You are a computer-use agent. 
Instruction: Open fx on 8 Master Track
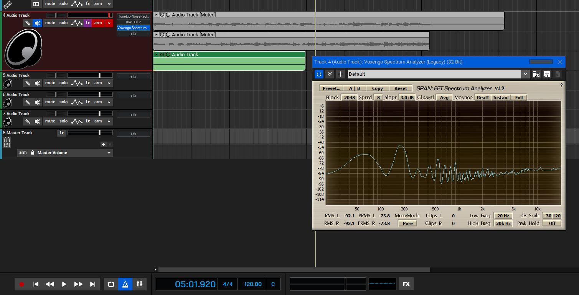tap(61, 133)
